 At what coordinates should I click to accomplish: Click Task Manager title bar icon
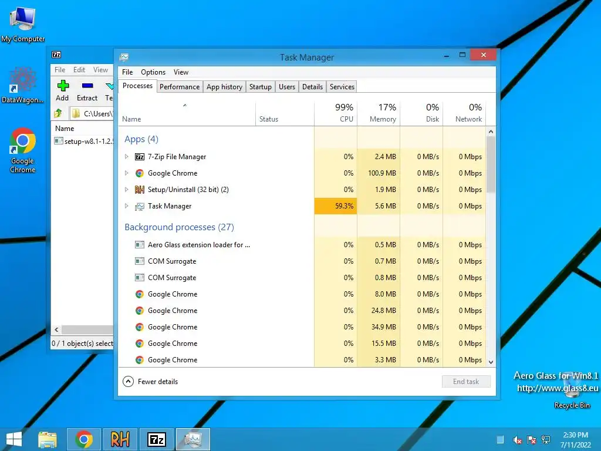click(124, 57)
